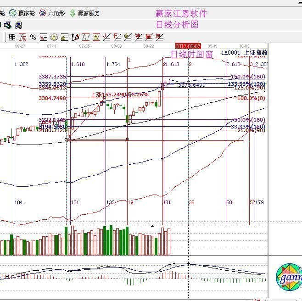Click the black anchor square at trend line start

pyautogui.click(x=67, y=139)
